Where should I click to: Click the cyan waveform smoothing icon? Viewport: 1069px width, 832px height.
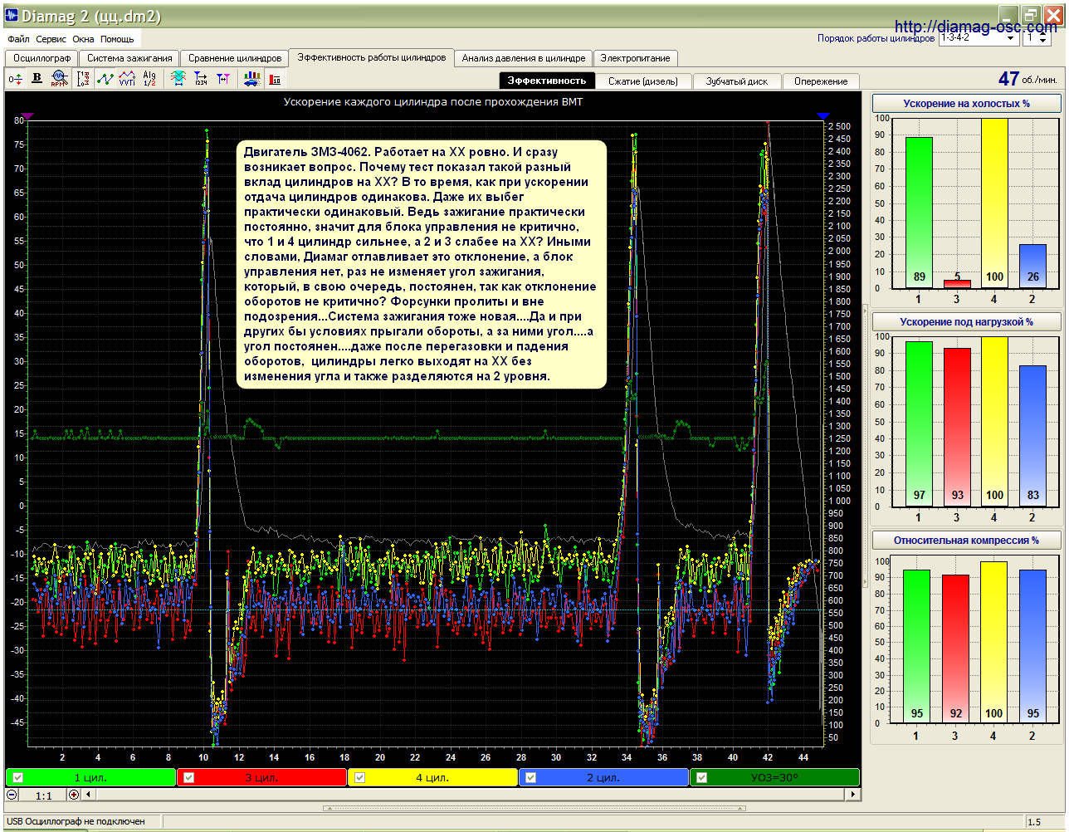pos(178,79)
